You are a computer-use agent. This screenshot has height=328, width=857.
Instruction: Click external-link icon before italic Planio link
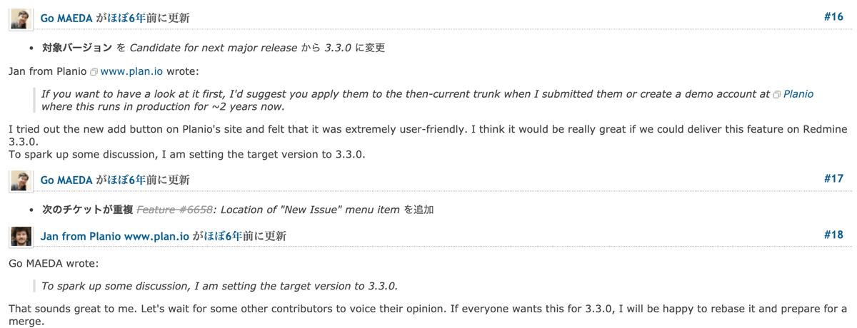point(777,95)
